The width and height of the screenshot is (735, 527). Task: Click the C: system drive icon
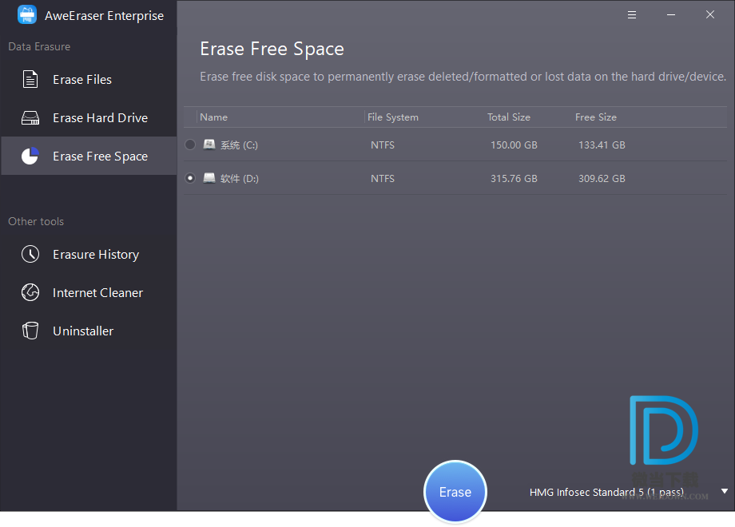tap(209, 145)
